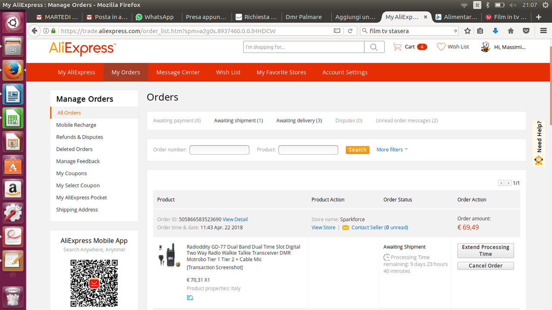Viewport: 552px width, 310px height.
Task: Open Shipping Address in the sidebar
Action: click(77, 210)
